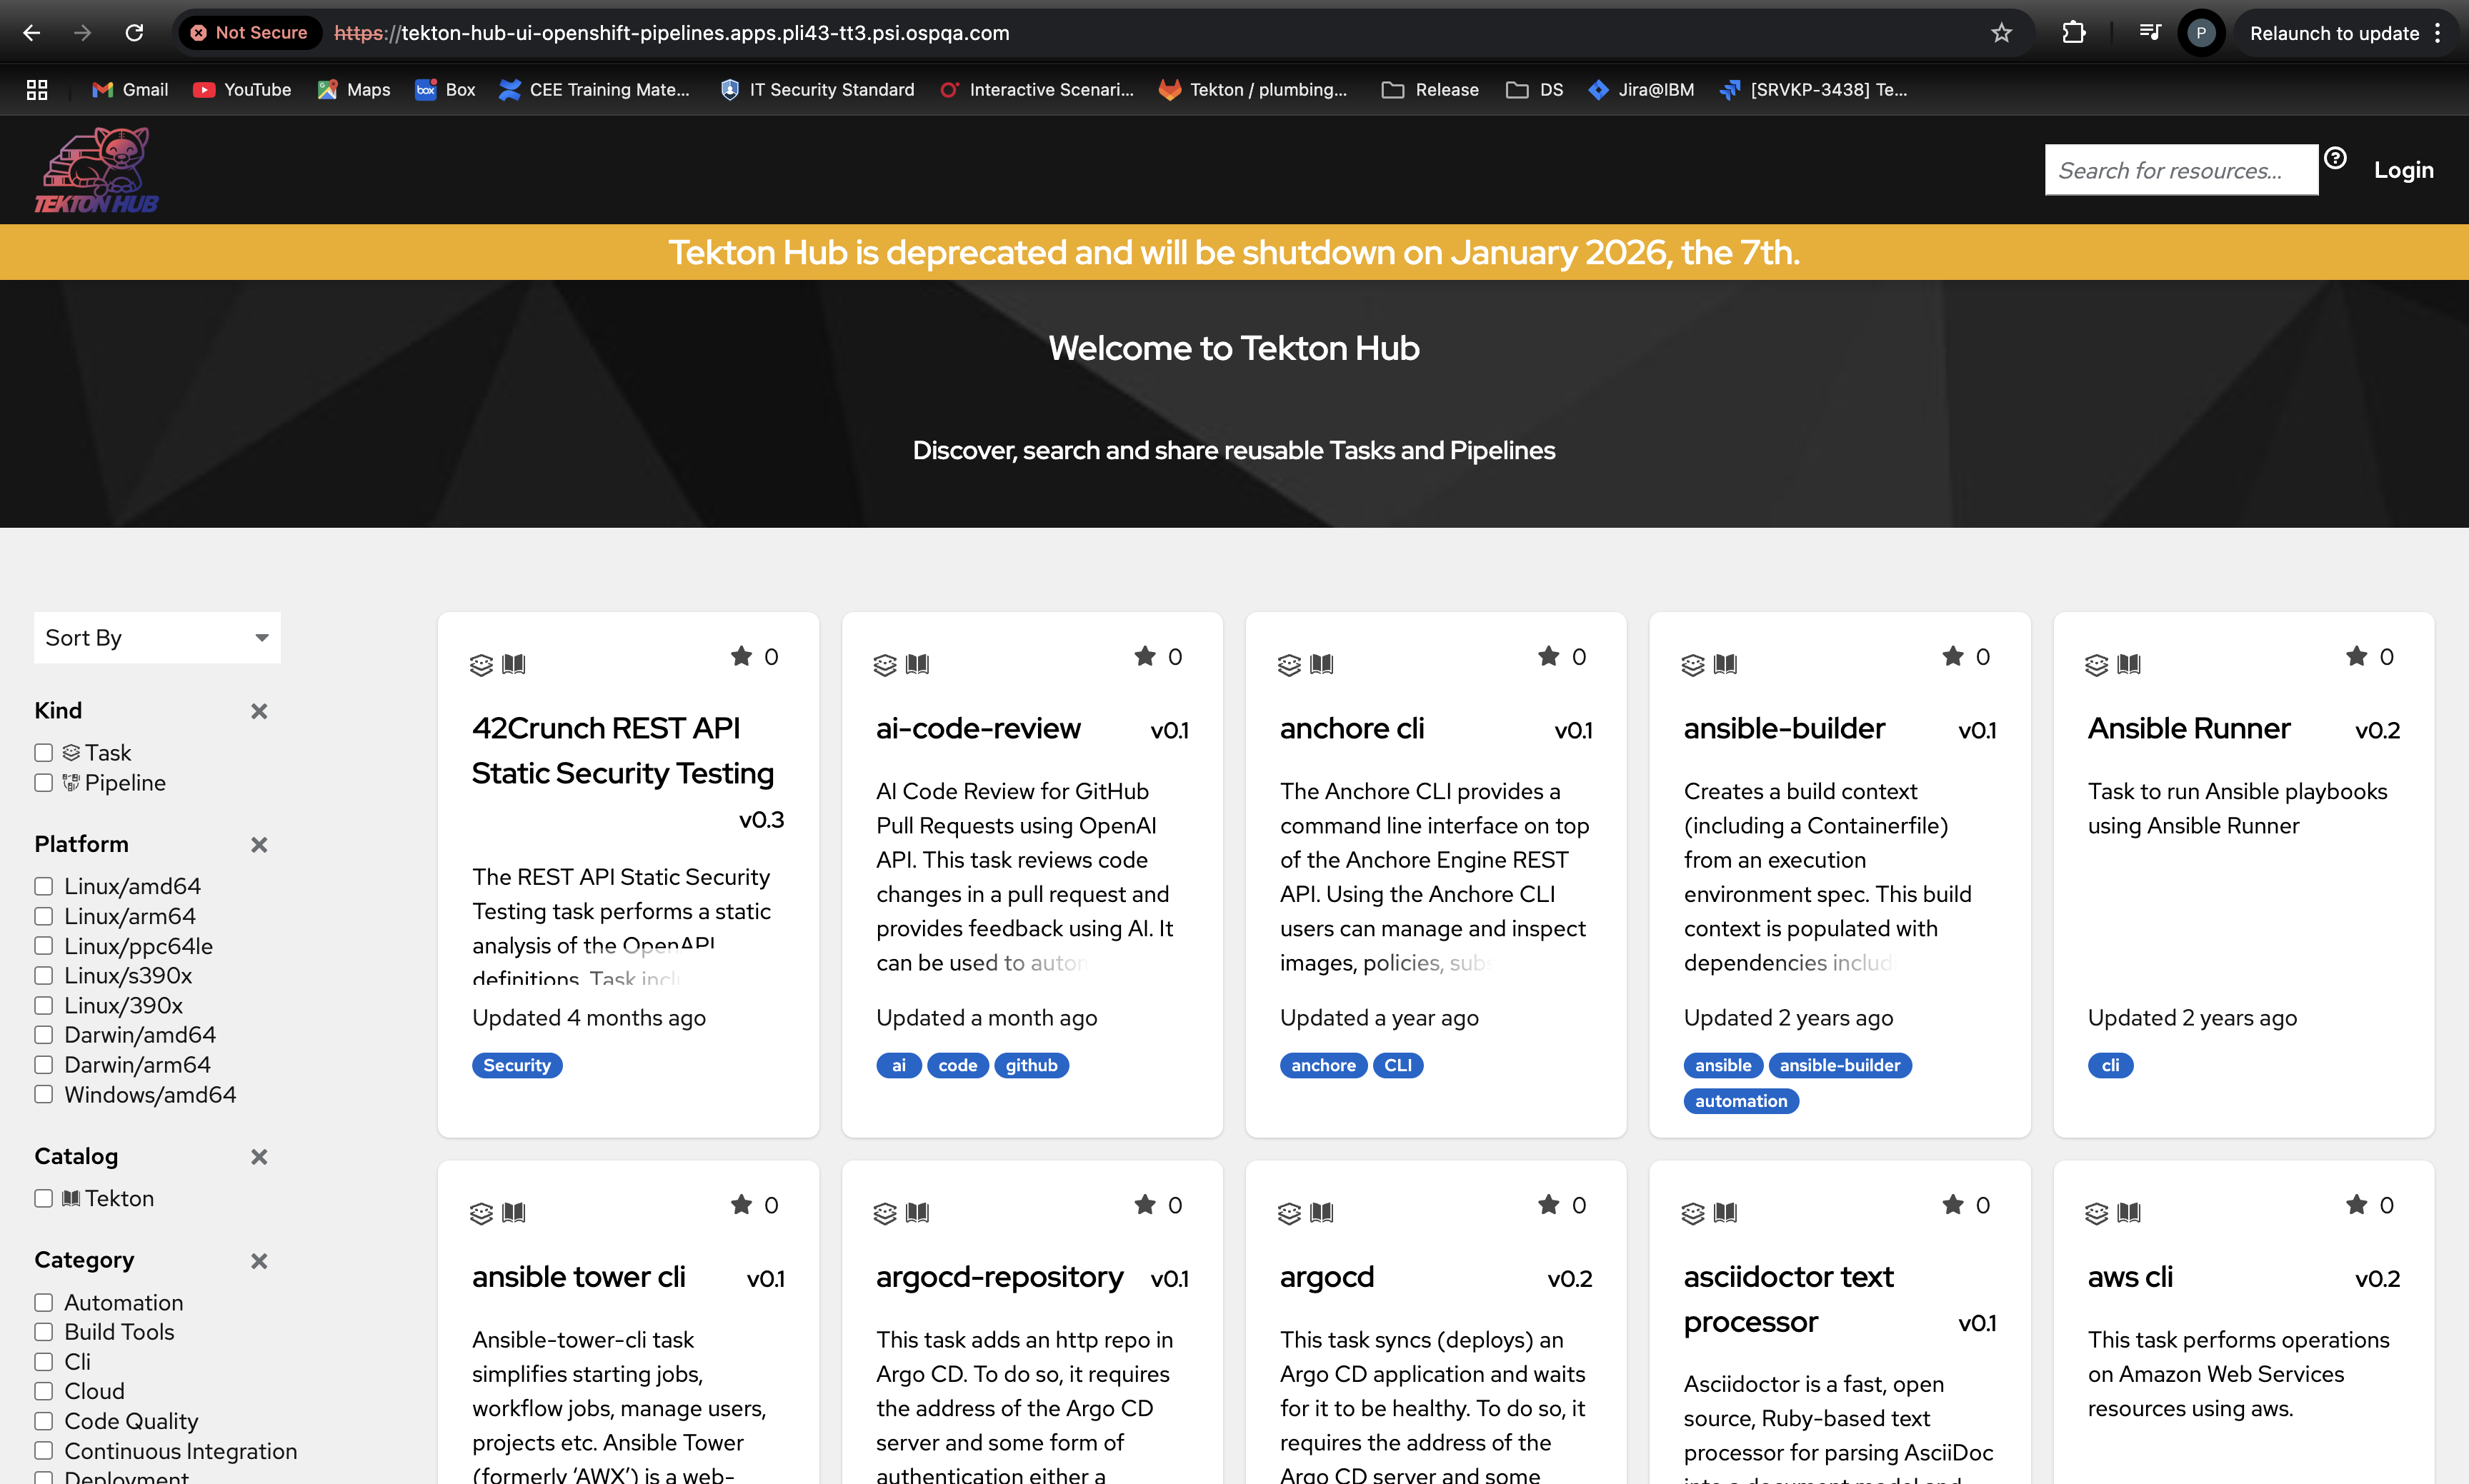The width and height of the screenshot is (2469, 1484).
Task: Tick the Tekton catalog checkbox
Action: (43, 1198)
